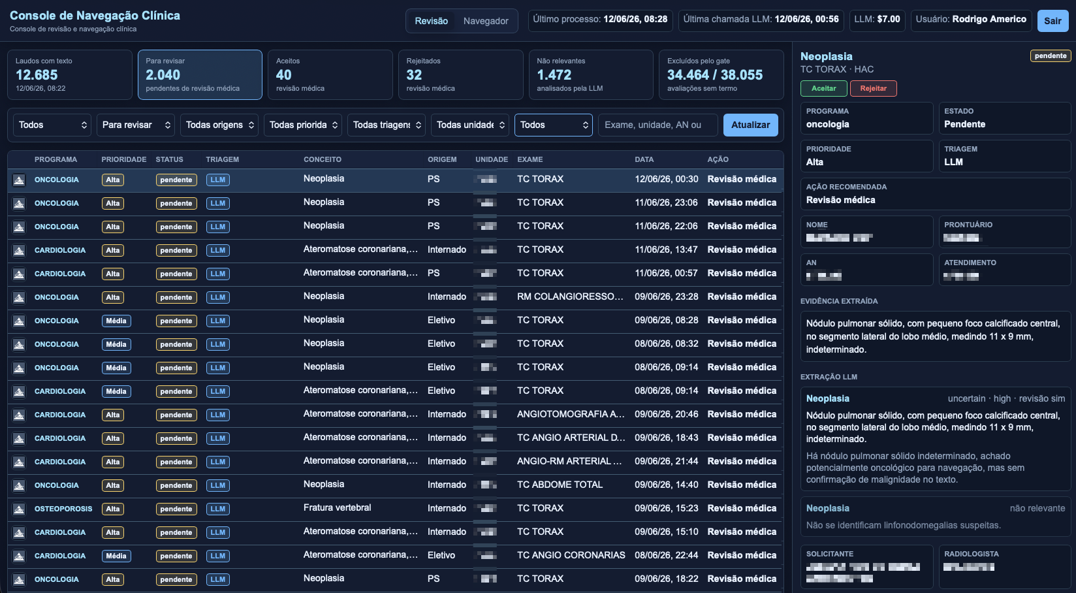This screenshot has height=593, width=1076.
Task: Click the RM COLANGIORESSO exam cell
Action: click(x=570, y=296)
